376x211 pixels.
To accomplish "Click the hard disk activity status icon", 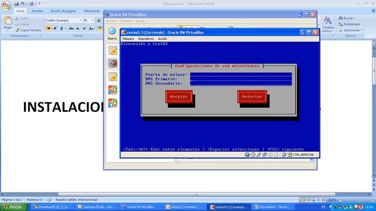I will [x=247, y=155].
